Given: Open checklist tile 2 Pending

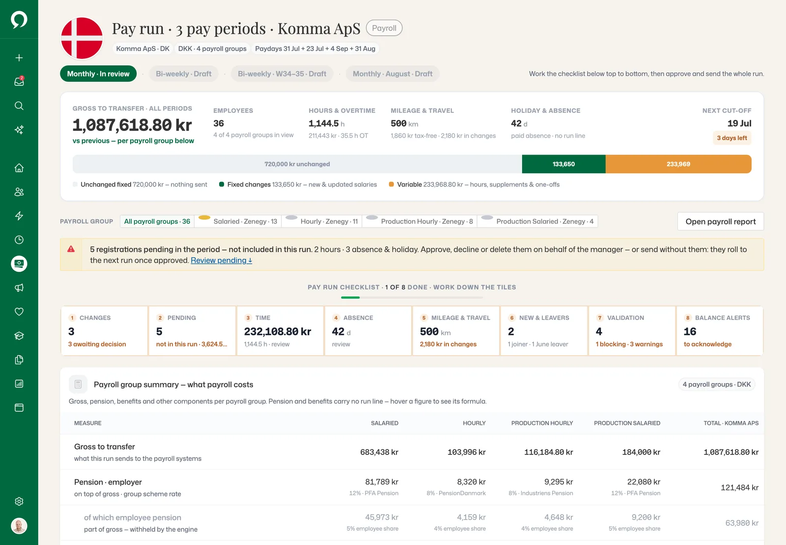Looking at the screenshot, I should point(192,331).
